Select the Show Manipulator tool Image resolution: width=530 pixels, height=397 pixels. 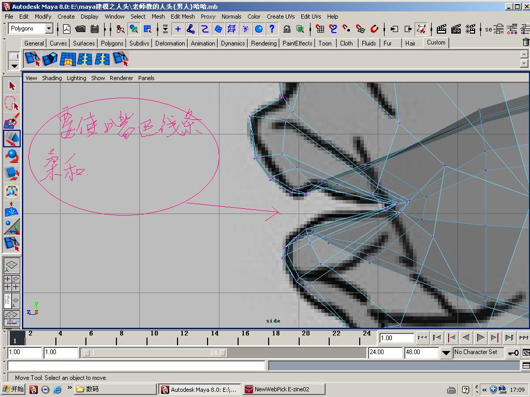[x=12, y=226]
